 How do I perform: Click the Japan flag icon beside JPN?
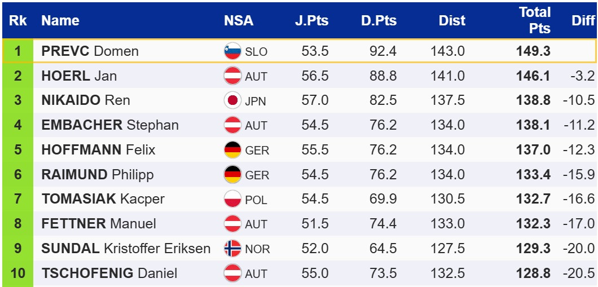232,100
